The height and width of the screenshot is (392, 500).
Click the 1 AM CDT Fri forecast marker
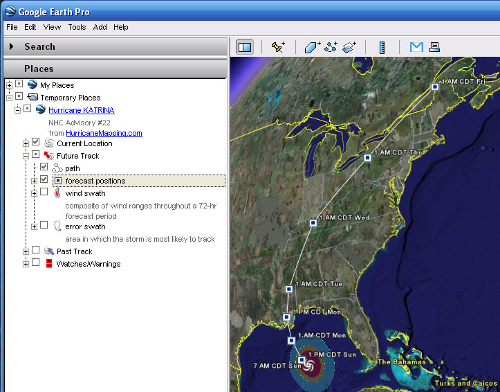click(434, 87)
